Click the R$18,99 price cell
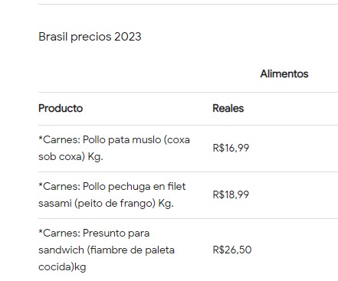 (x=231, y=194)
